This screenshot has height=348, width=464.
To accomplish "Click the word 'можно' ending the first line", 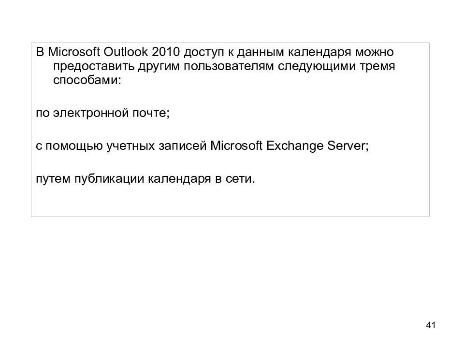I will (375, 52).
